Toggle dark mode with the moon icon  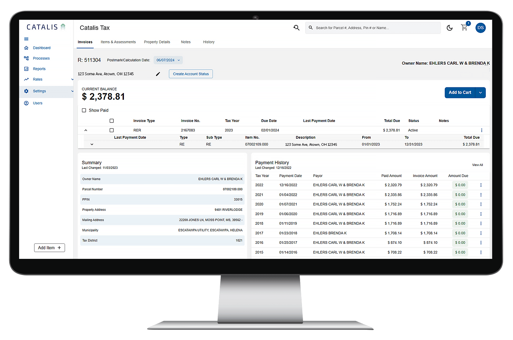(x=449, y=28)
